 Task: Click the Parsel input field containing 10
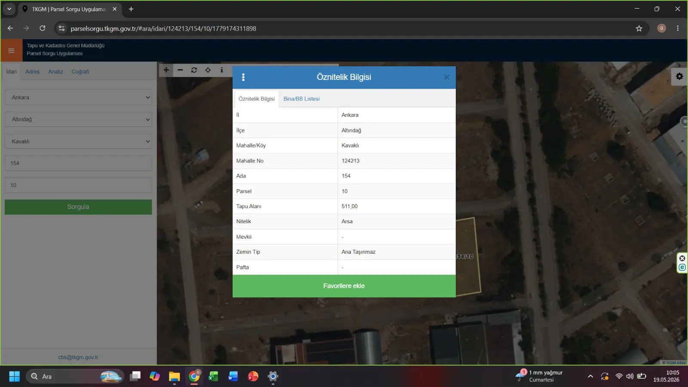tap(78, 185)
